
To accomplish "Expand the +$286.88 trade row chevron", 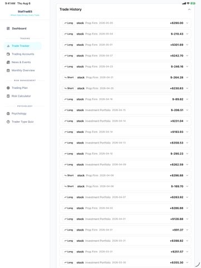I will pos(187,208).
